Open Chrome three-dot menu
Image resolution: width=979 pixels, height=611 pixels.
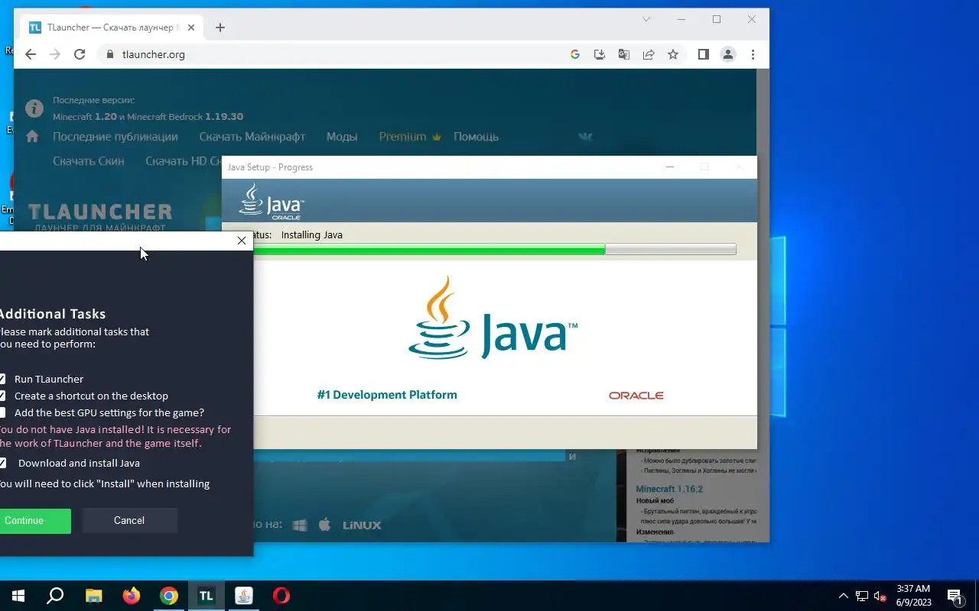coord(753,54)
